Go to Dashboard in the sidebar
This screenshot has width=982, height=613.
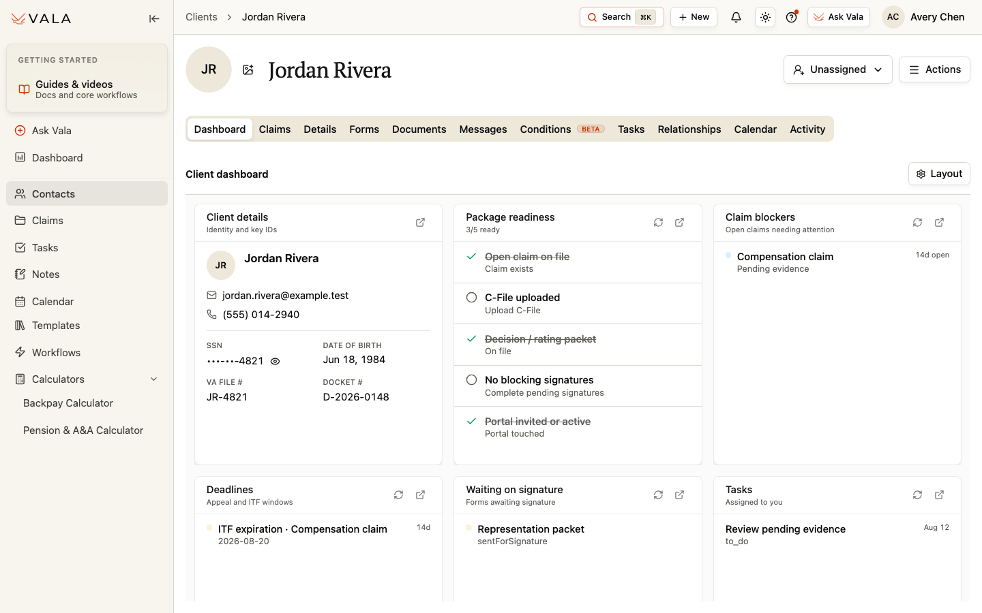point(87,158)
